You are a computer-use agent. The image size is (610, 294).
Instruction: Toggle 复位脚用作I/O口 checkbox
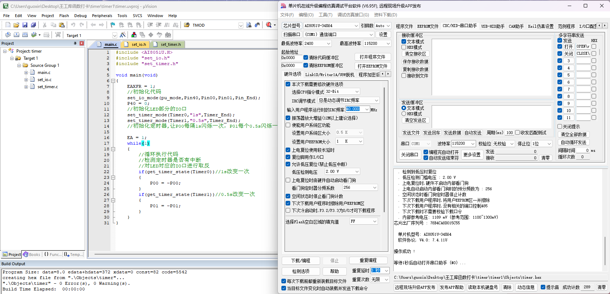coord(288,157)
